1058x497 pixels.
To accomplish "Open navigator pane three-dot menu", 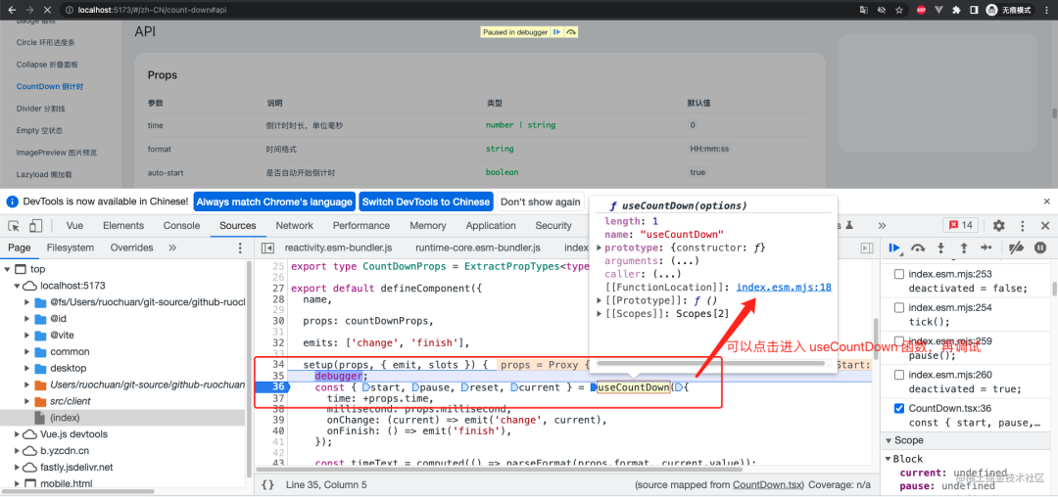I will point(240,248).
